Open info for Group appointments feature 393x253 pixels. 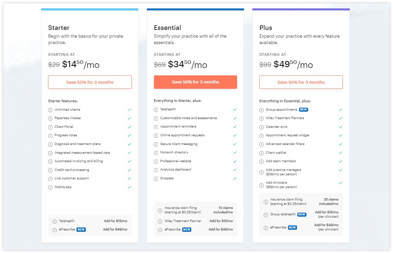click(262, 110)
